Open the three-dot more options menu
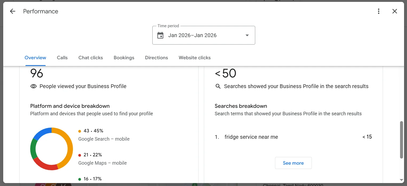 [x=378, y=11]
